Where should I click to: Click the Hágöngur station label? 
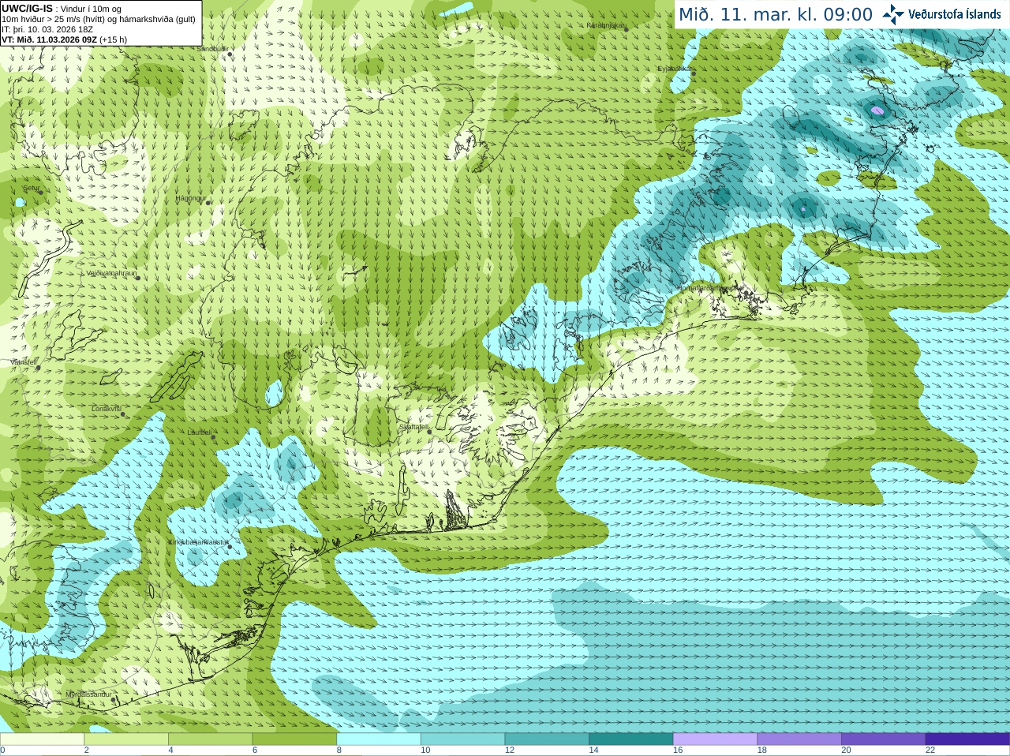click(190, 198)
